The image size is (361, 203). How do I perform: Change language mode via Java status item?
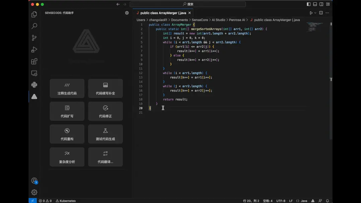pos(301,201)
